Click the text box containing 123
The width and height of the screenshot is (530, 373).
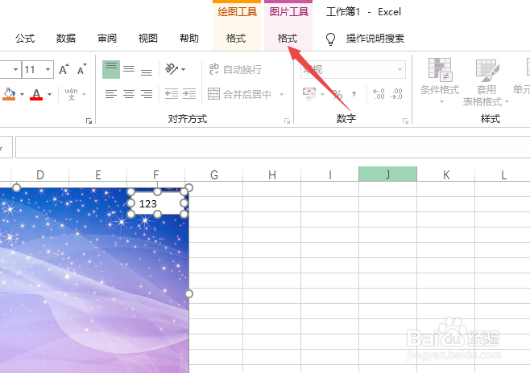158,203
